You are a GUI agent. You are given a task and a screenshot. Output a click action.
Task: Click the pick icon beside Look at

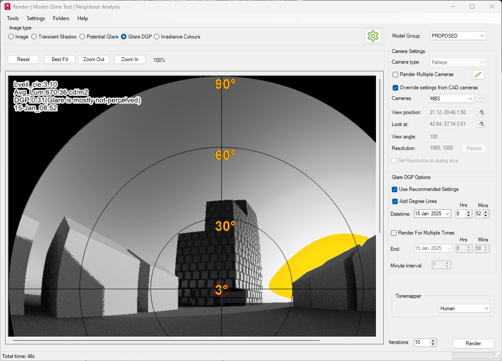coord(481,124)
